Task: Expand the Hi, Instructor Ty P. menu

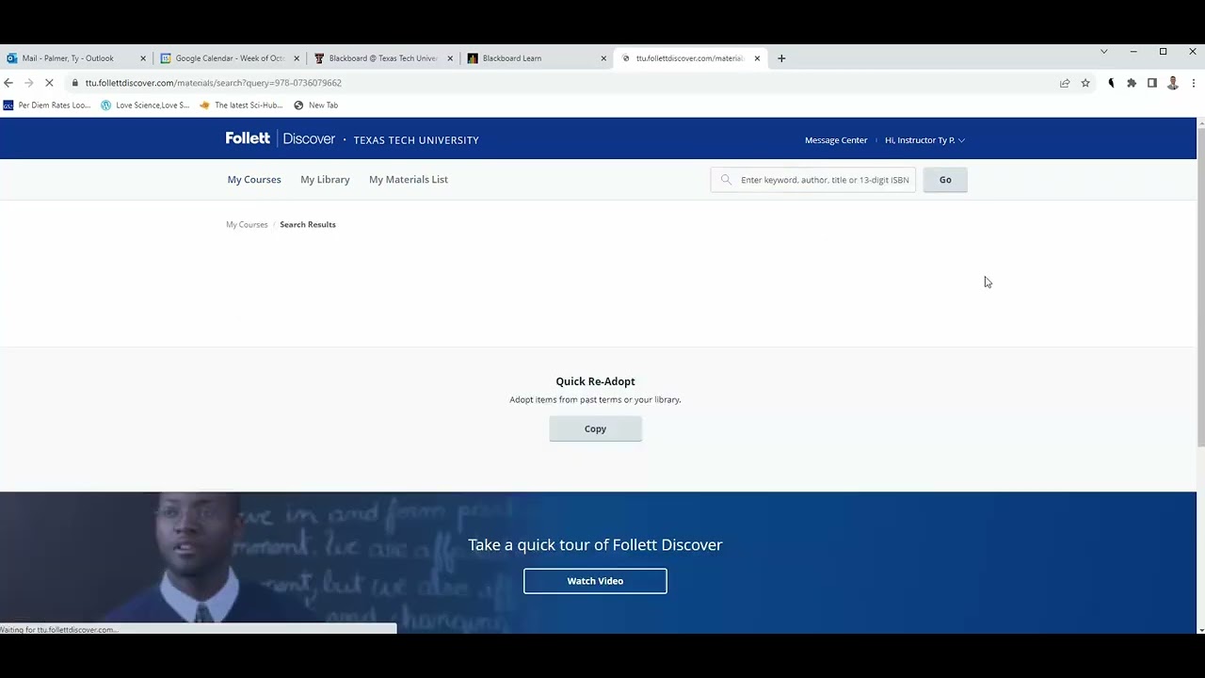Action: pos(924,140)
